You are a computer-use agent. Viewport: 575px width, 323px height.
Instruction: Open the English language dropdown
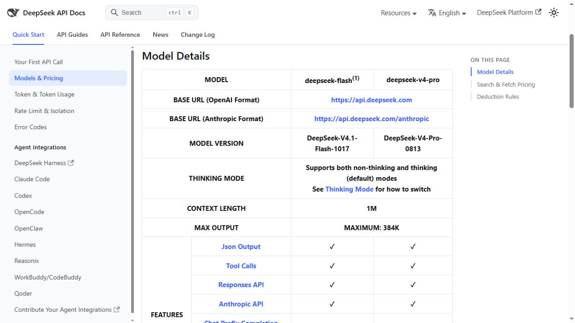pos(447,13)
